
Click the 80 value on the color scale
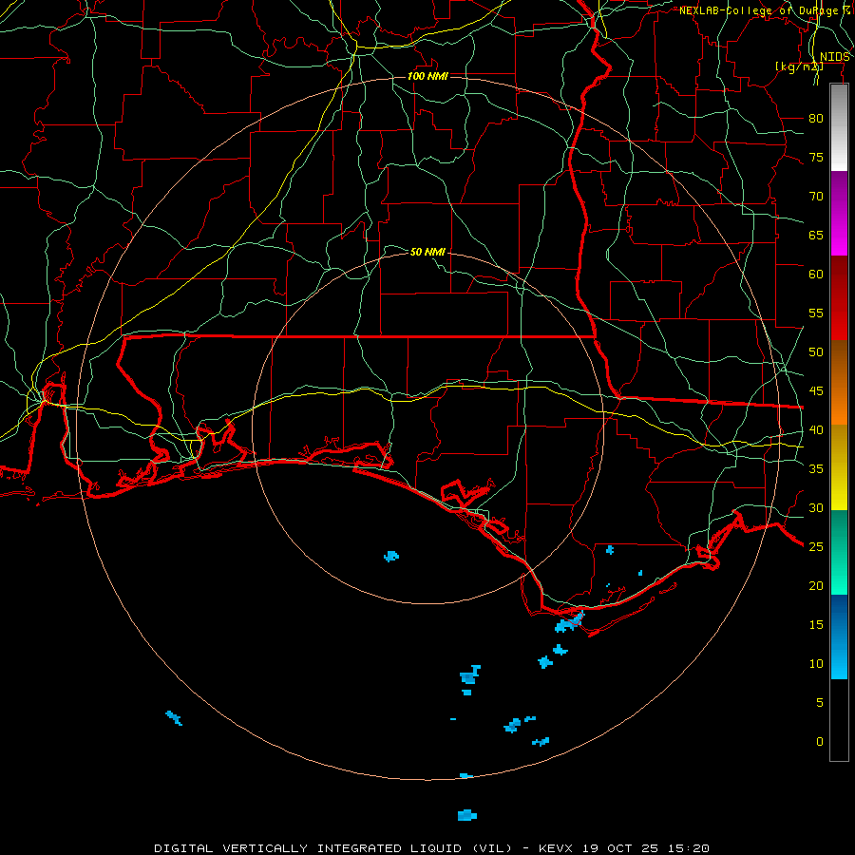pos(816,119)
